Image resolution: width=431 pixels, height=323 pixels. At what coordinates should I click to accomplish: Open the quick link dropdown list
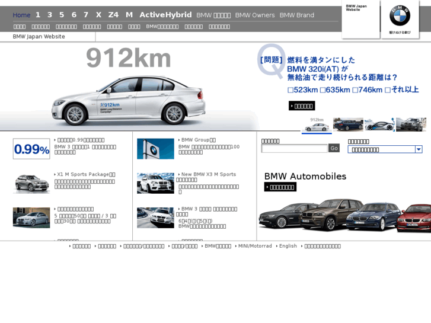point(385,149)
